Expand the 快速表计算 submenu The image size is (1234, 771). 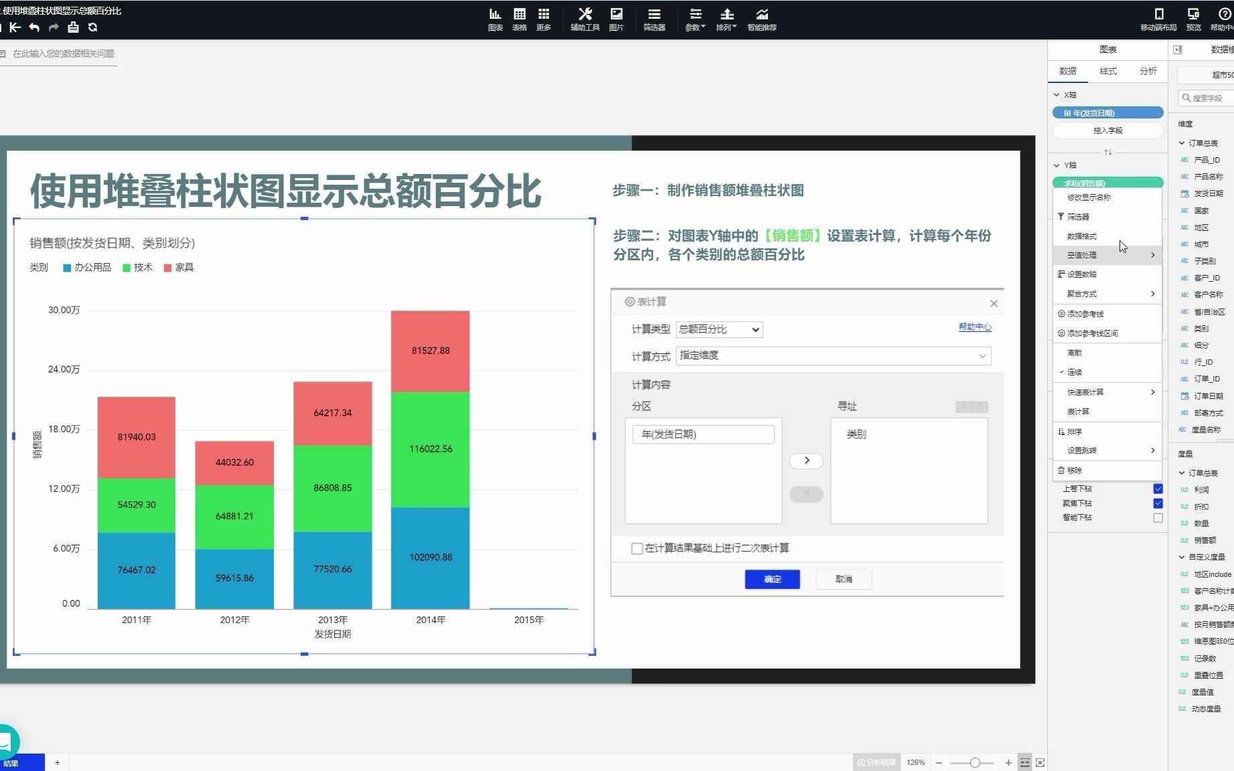1107,392
